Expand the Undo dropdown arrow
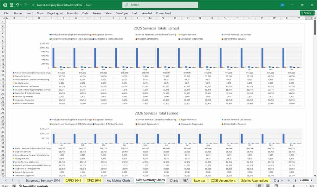 coord(21,5)
